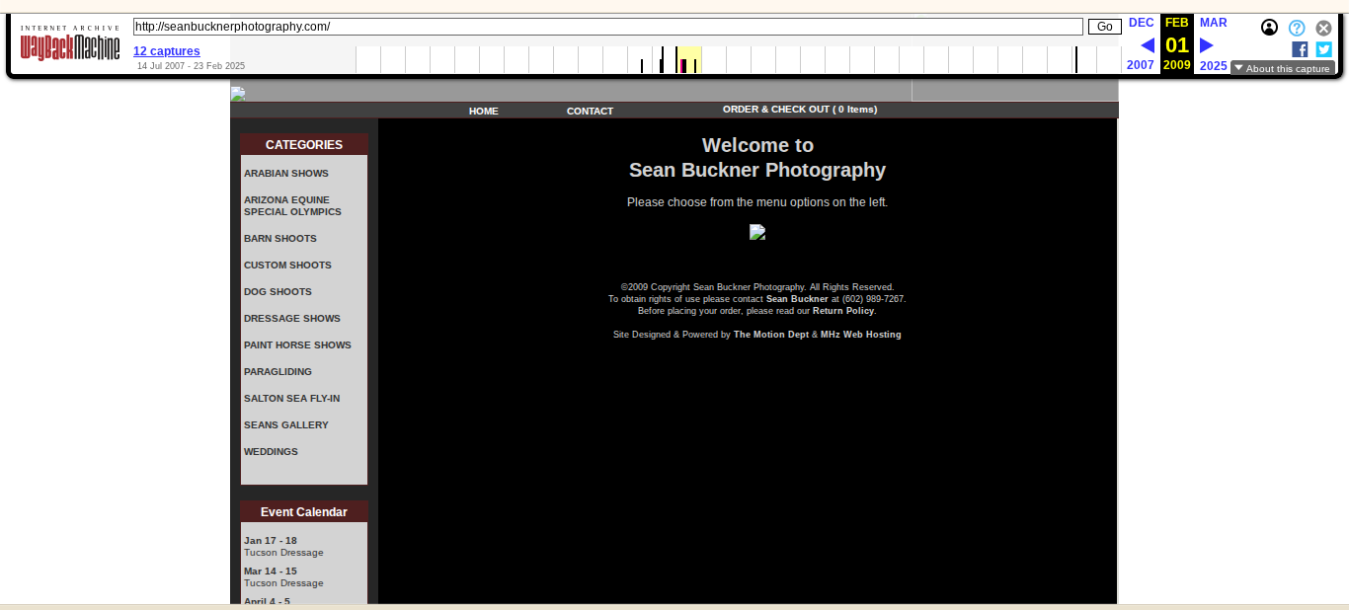Click Tucson Dressage under Jan 17 - 18
The image size is (1349, 610).
[x=283, y=552]
